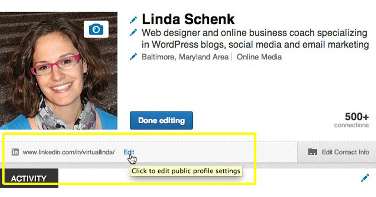
Task: Click the Linda Schenk name heading
Action: click(188, 19)
